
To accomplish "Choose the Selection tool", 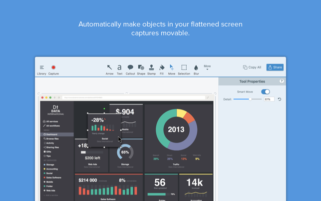I will (184, 69).
